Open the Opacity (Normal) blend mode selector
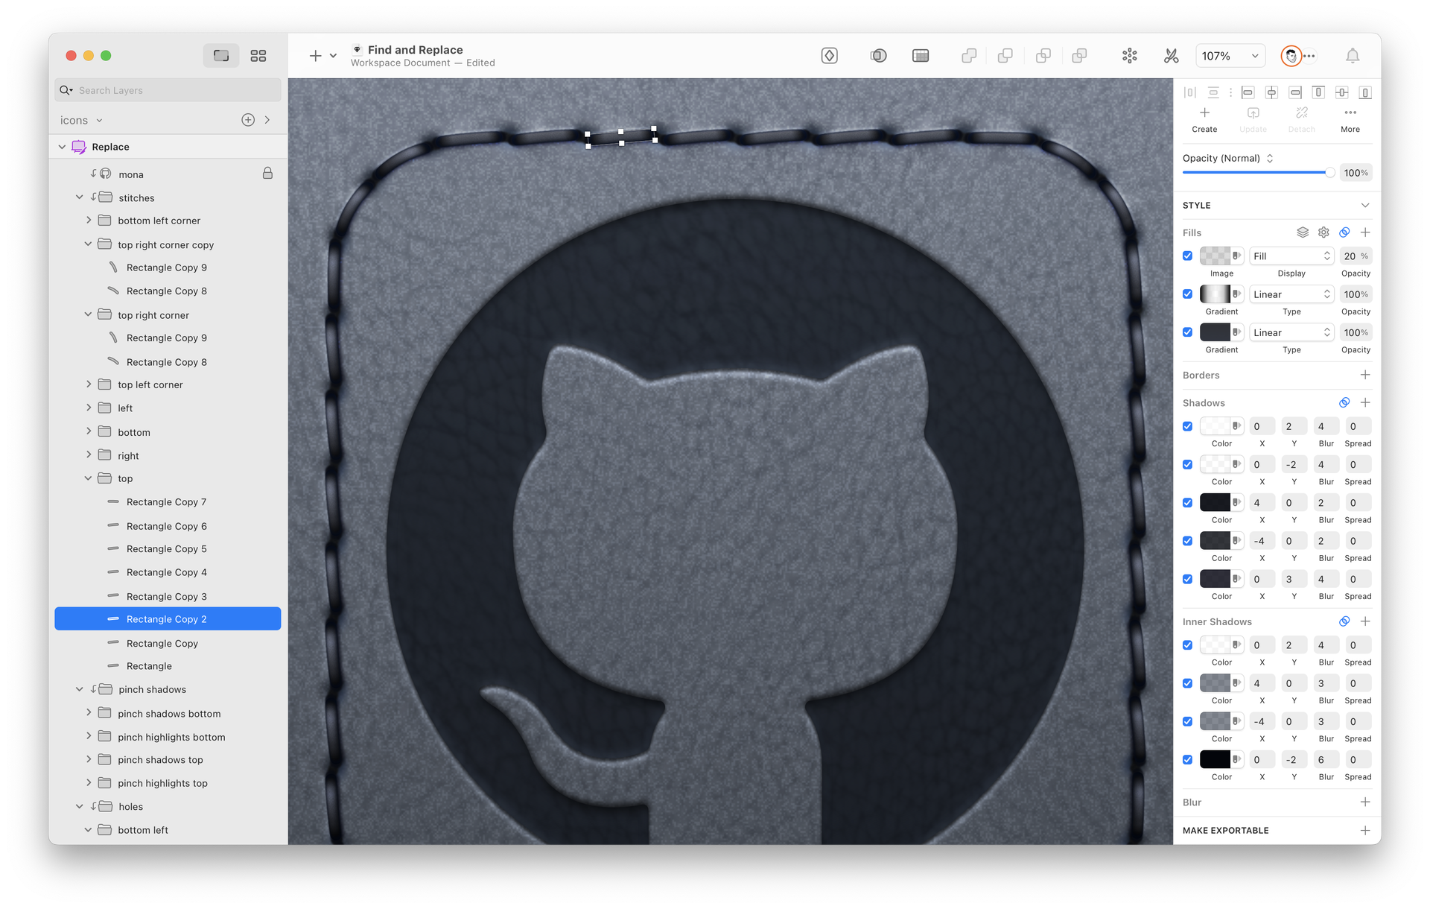This screenshot has height=909, width=1430. (1228, 158)
